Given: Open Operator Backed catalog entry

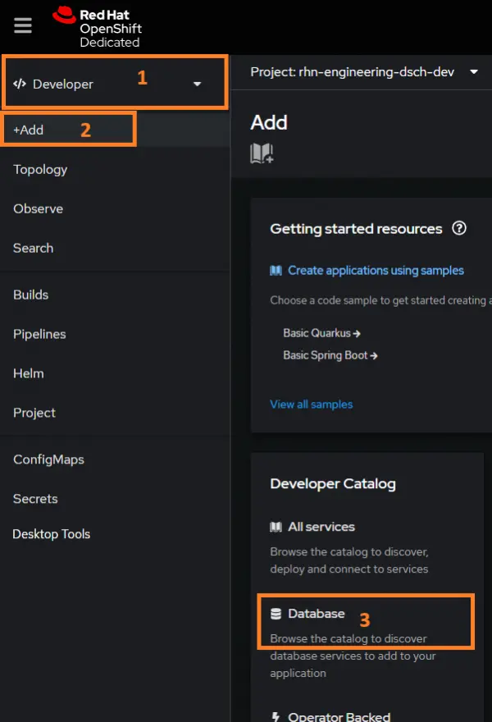Looking at the screenshot, I should [x=339, y=716].
